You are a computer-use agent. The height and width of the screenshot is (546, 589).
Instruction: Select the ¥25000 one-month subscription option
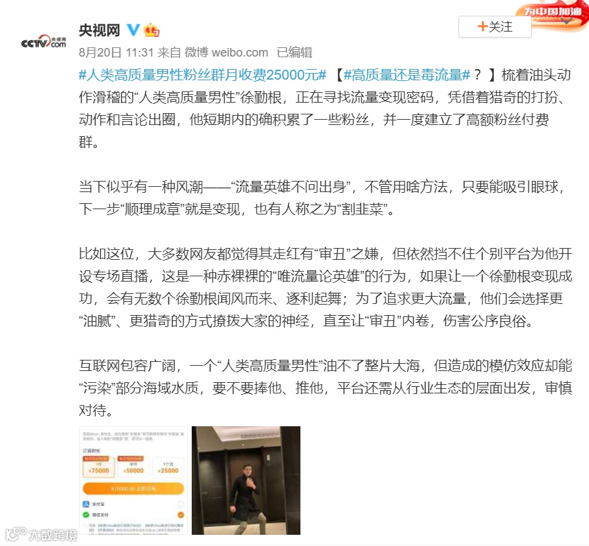click(x=168, y=467)
